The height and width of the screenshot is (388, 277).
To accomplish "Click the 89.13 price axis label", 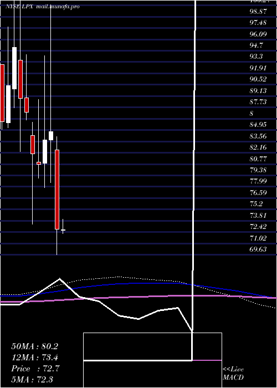I will (x=258, y=91).
